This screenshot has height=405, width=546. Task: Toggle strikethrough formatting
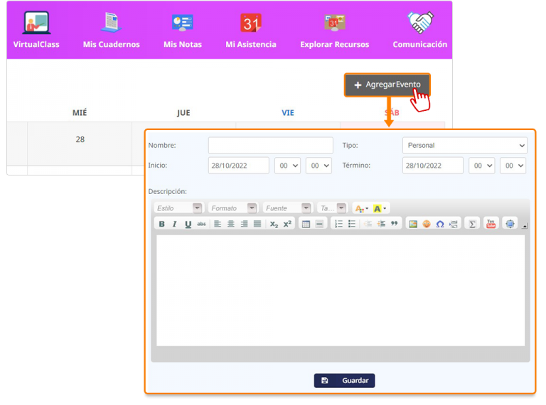click(x=201, y=224)
